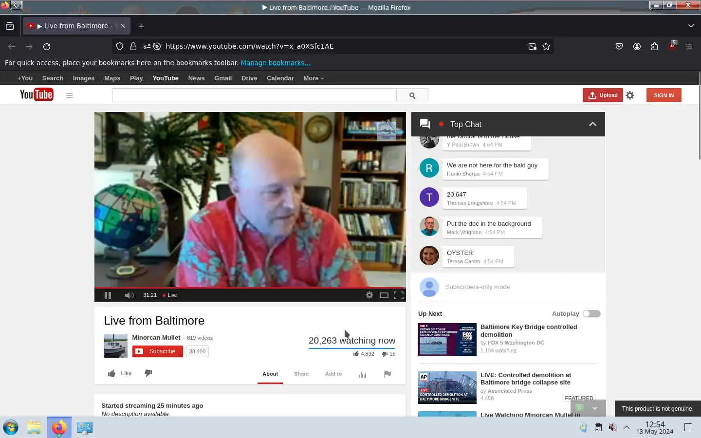Click the Upload button
701x438 pixels.
(x=603, y=95)
